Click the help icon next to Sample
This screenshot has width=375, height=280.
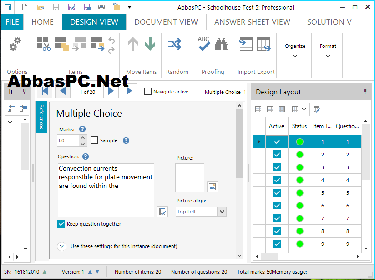(x=126, y=140)
